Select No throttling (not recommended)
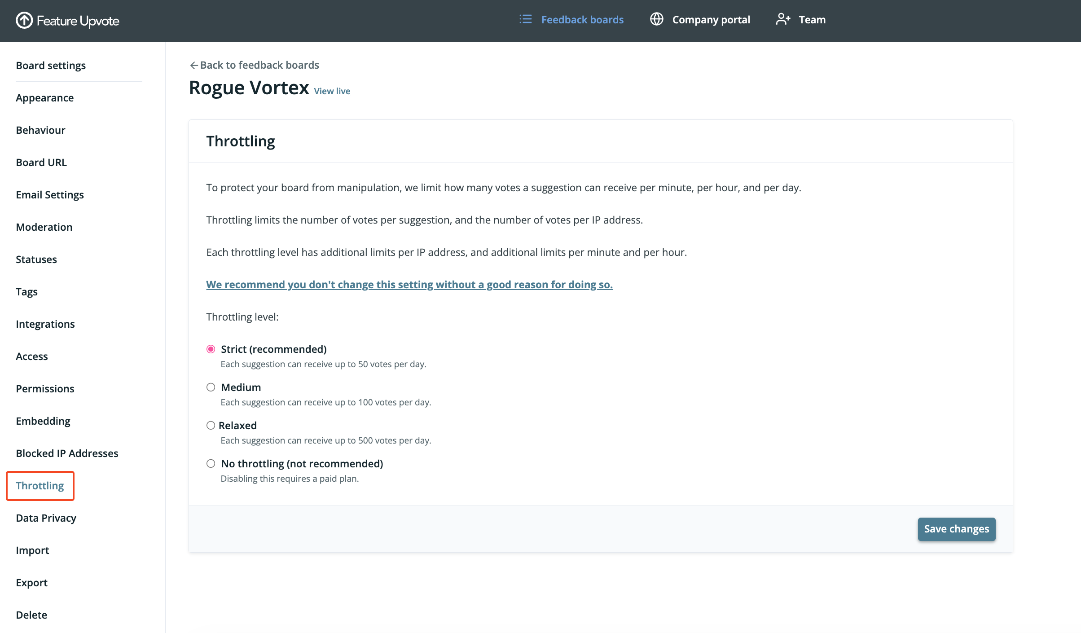Image resolution: width=1081 pixels, height=633 pixels. (211, 464)
